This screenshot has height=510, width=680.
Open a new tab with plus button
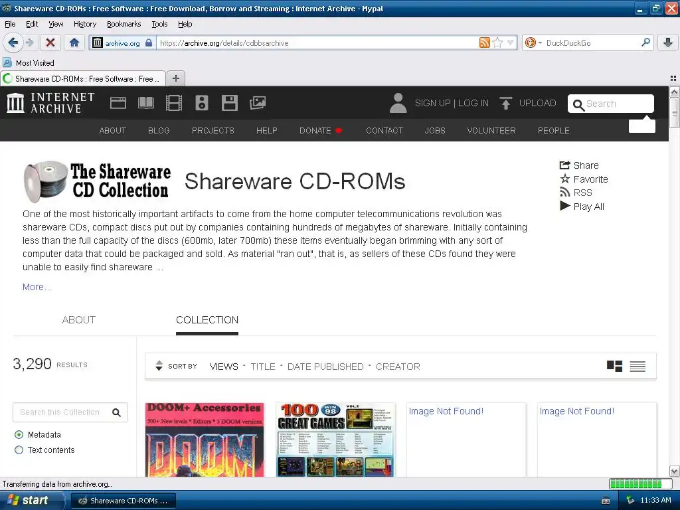[x=175, y=78]
